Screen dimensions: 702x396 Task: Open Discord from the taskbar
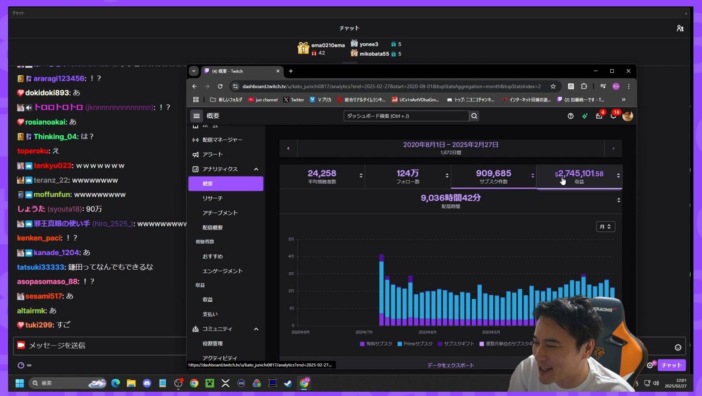tap(147, 383)
